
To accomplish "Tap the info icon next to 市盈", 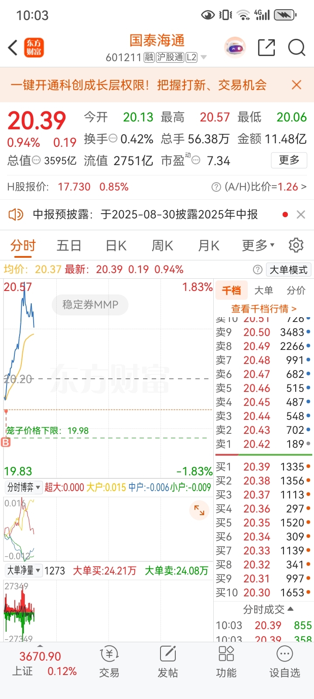I will pos(196,160).
